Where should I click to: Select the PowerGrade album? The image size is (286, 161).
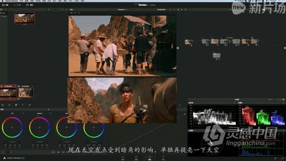coord(4,16)
